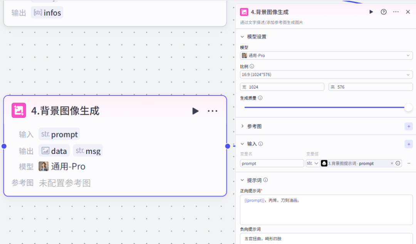Open help via the question mark icon

click(x=383, y=12)
